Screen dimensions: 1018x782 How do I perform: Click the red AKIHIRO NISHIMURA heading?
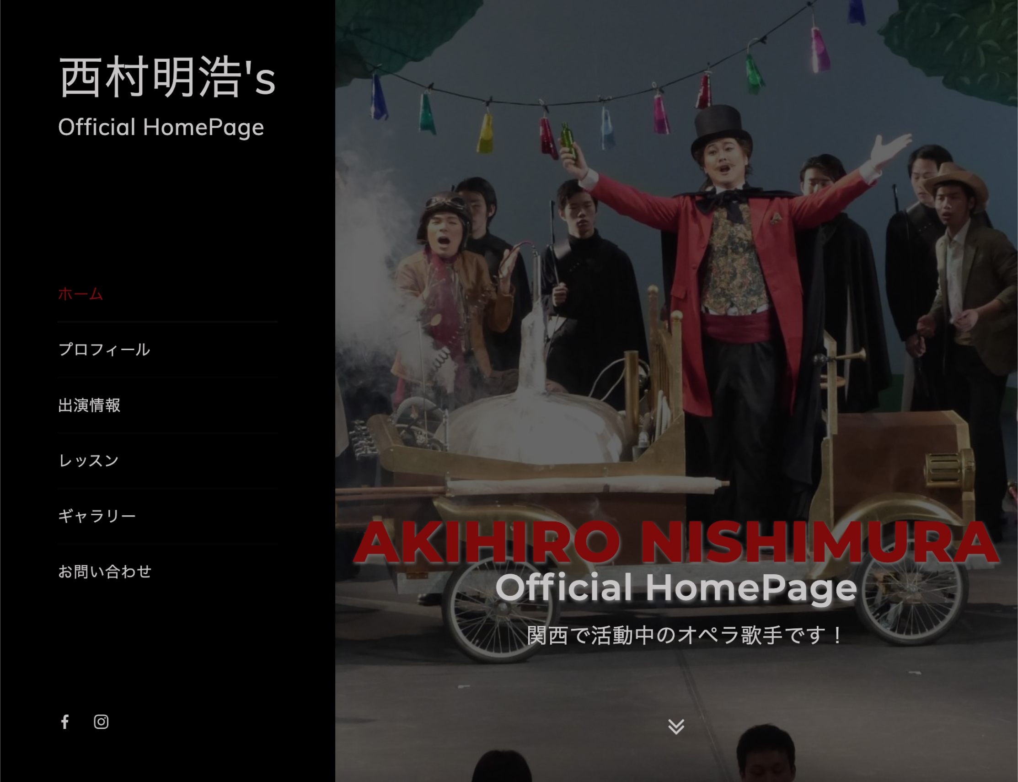[x=676, y=543]
